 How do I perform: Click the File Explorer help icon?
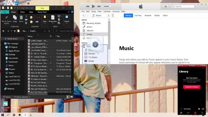[72, 12]
